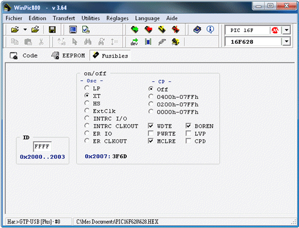Click the greyed binoculars find icon
The height and width of the screenshot is (228, 299).
88,42
